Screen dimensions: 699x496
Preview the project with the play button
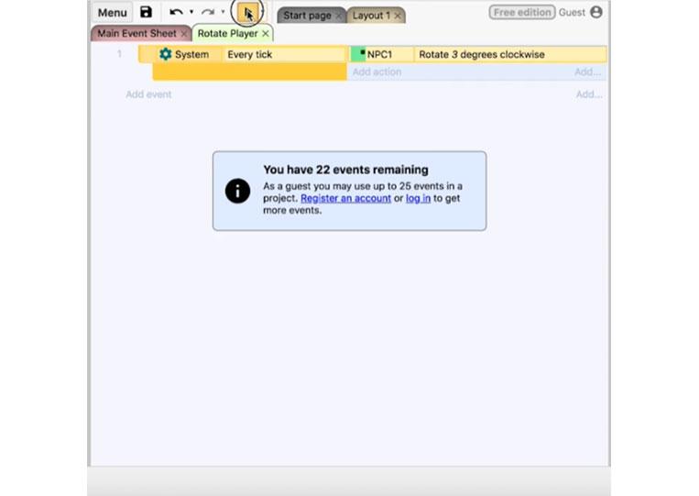[248, 13]
